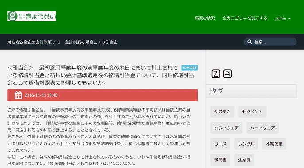Viewport: 304px width, 168px height.
Task: Print the article using the printer icon
Action: point(227,74)
